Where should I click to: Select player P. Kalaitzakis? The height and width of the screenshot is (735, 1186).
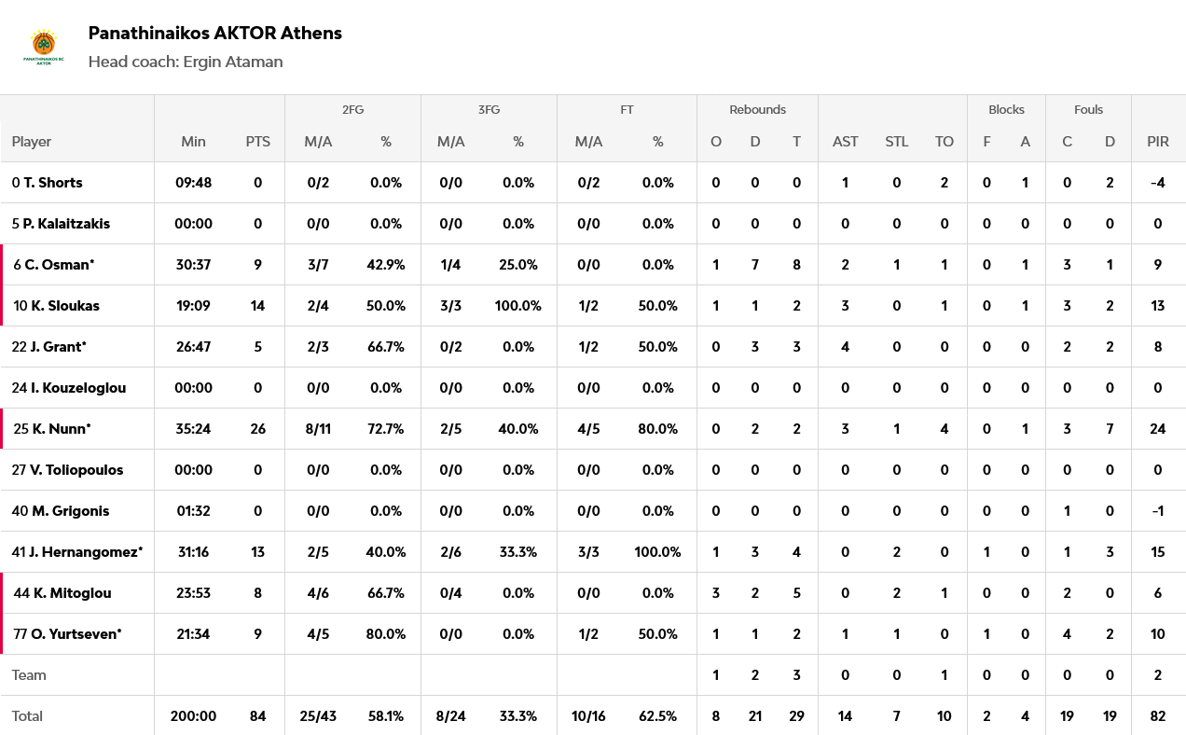[63, 224]
